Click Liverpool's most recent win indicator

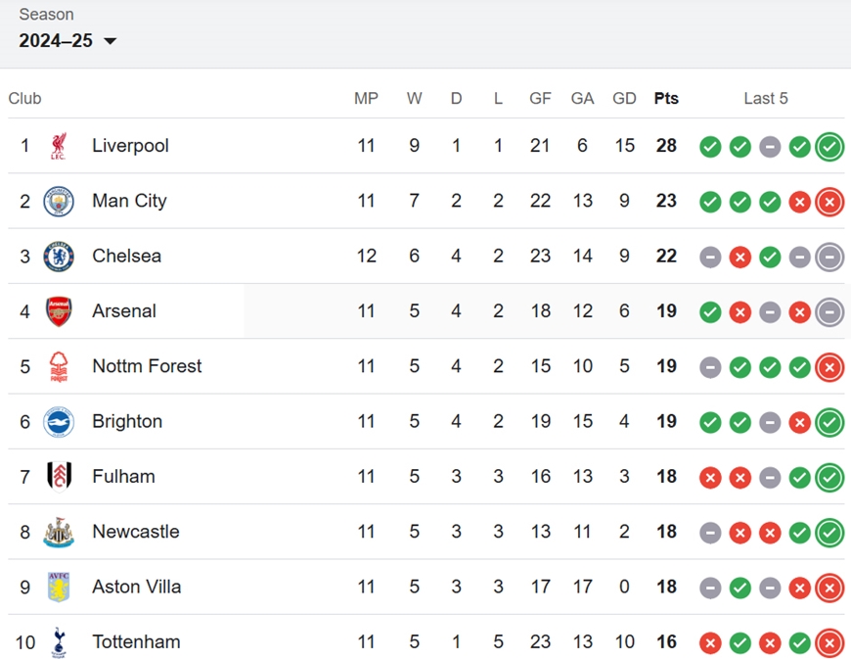point(829,147)
